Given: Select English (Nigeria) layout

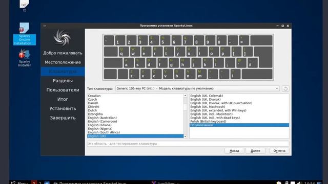Looking at the screenshot, I should click(135, 129).
